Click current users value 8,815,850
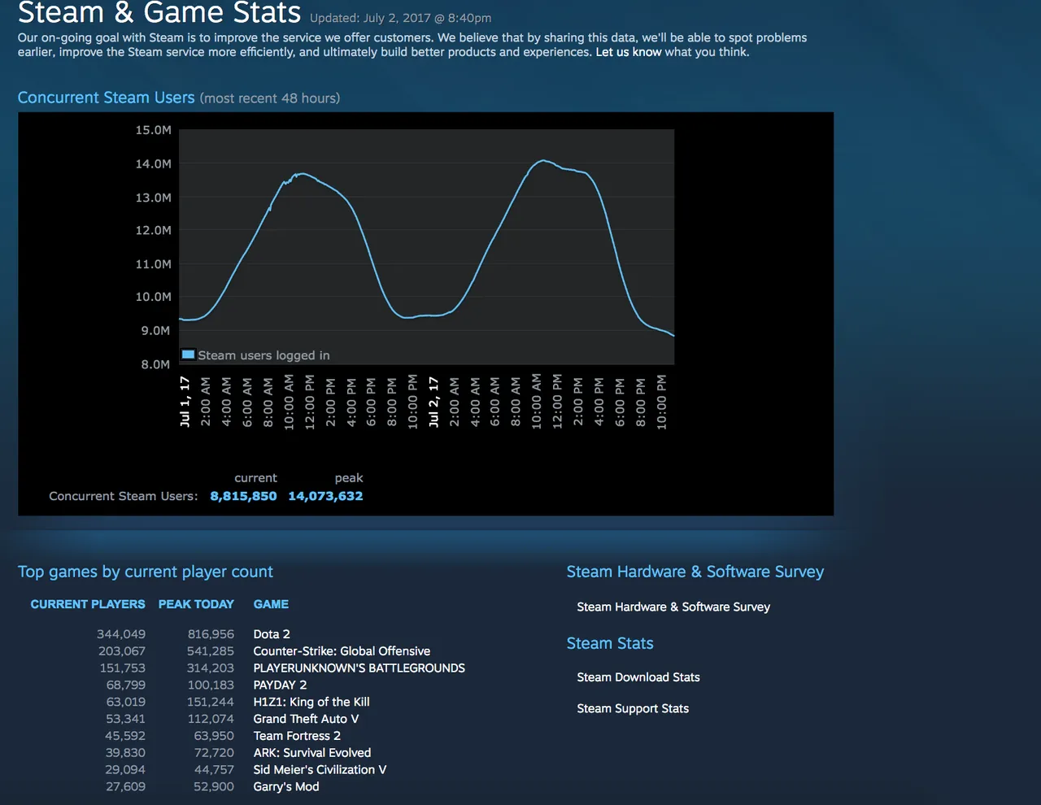The image size is (1041, 805). click(243, 496)
